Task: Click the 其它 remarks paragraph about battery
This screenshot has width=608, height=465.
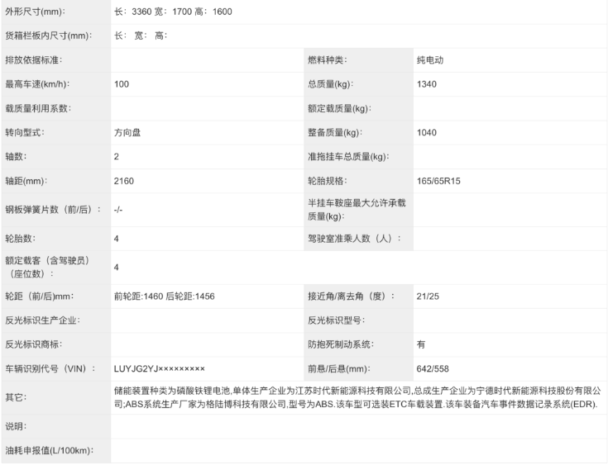Action: (x=357, y=396)
